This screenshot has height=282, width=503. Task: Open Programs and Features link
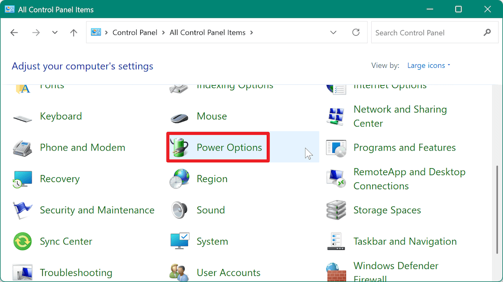[404, 148]
